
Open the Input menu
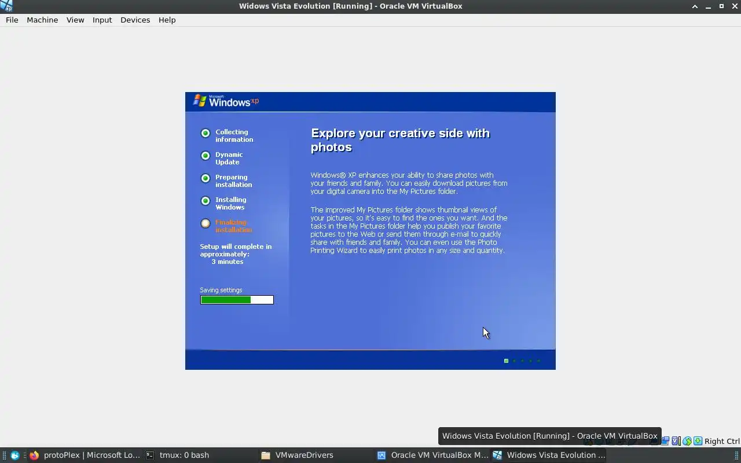tap(102, 20)
